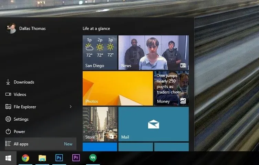
Task: Open the Store tile
Action: coord(100,124)
